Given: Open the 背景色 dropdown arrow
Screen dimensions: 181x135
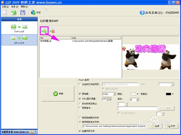Looking at the screenshot, I should [173, 94].
